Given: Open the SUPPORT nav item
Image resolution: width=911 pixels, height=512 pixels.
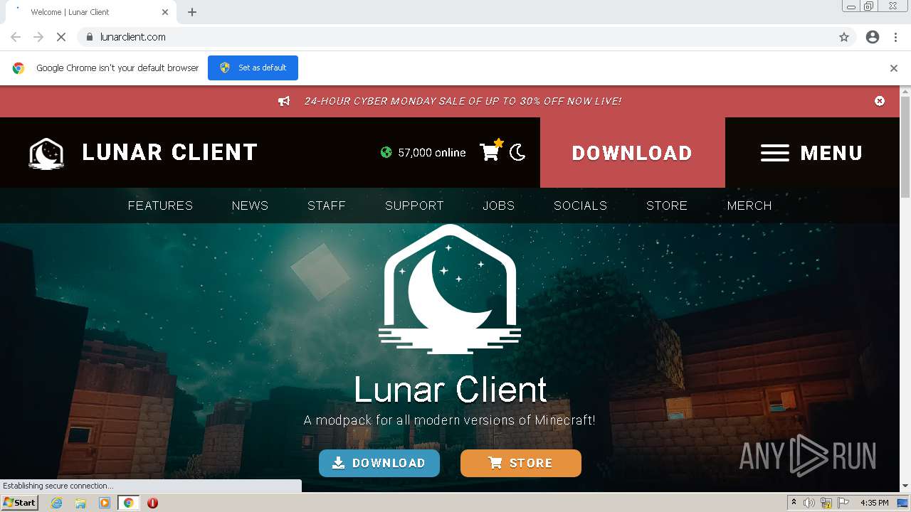Looking at the screenshot, I should [414, 206].
